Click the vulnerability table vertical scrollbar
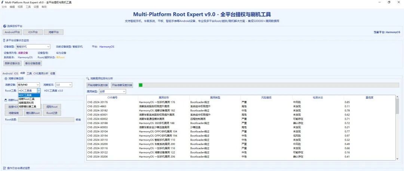Screen dimensions: 404x171 397,128
